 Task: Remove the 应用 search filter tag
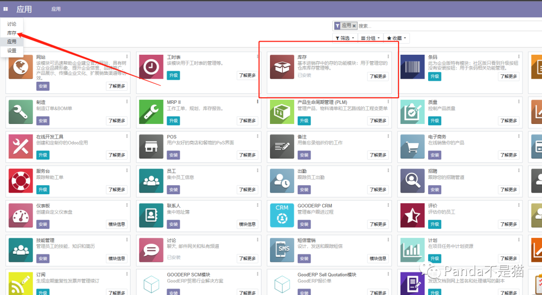coord(354,26)
